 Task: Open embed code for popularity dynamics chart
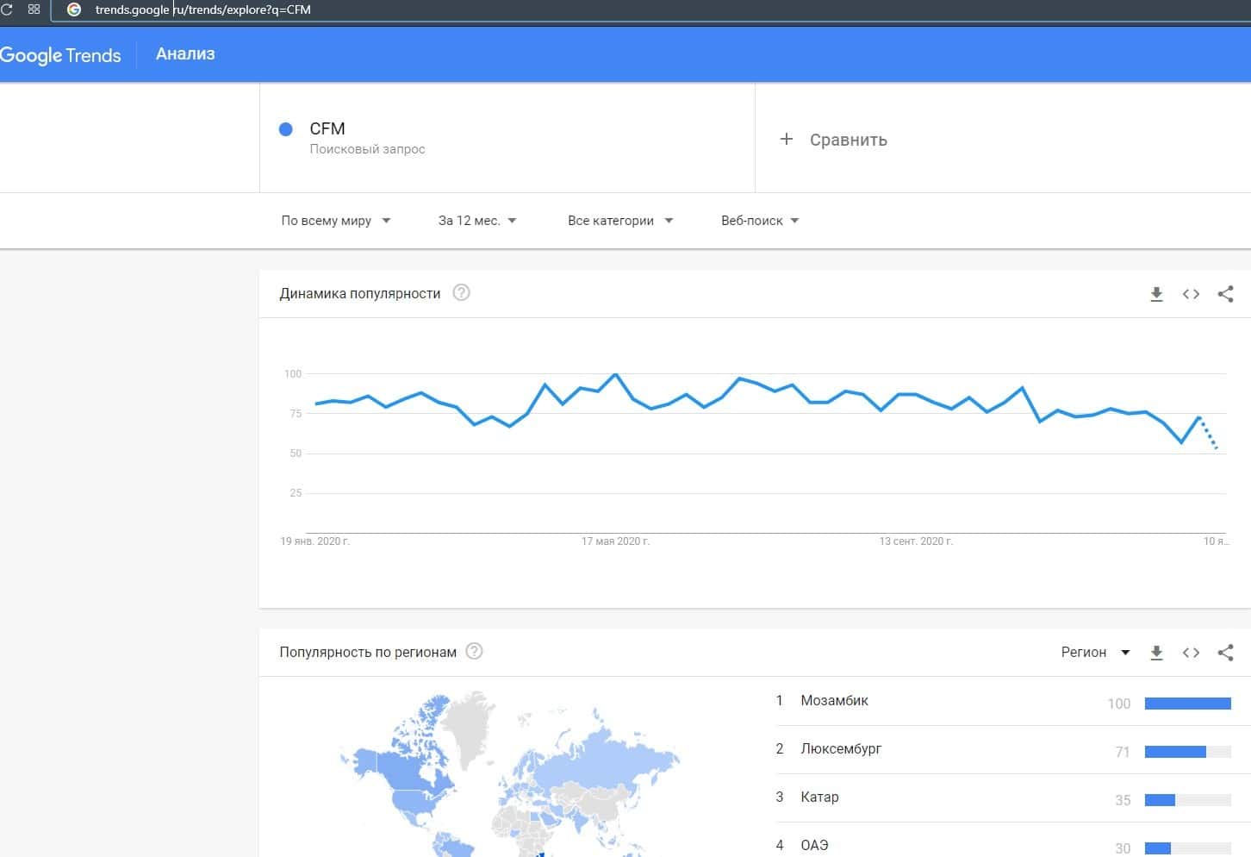tap(1191, 294)
